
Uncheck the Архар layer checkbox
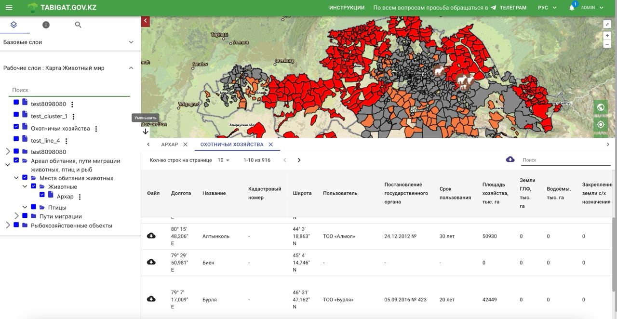tap(42, 195)
